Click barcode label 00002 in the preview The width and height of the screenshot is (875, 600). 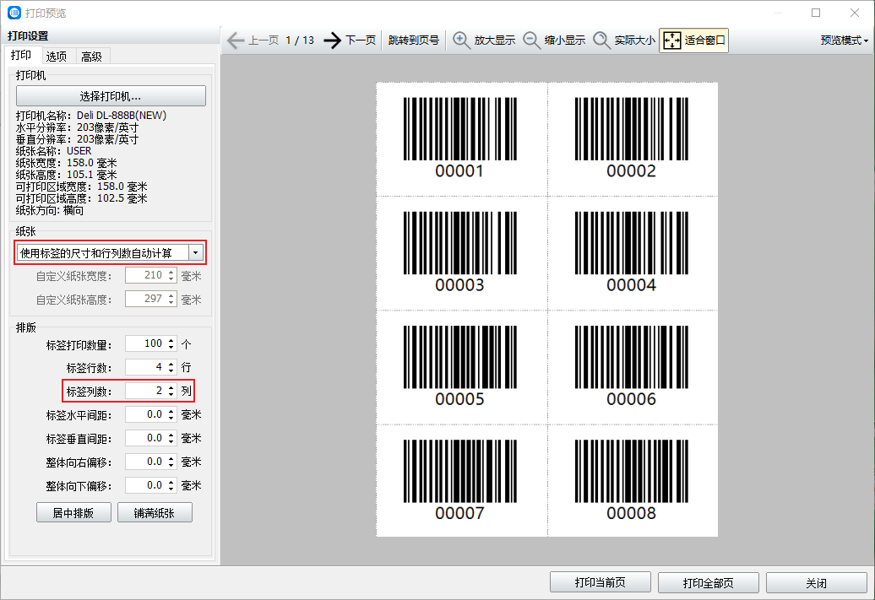[632, 138]
